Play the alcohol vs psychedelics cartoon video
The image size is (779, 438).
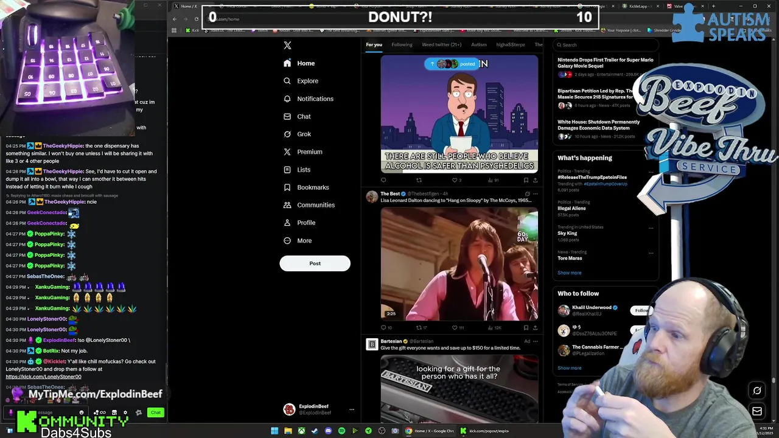(459, 114)
